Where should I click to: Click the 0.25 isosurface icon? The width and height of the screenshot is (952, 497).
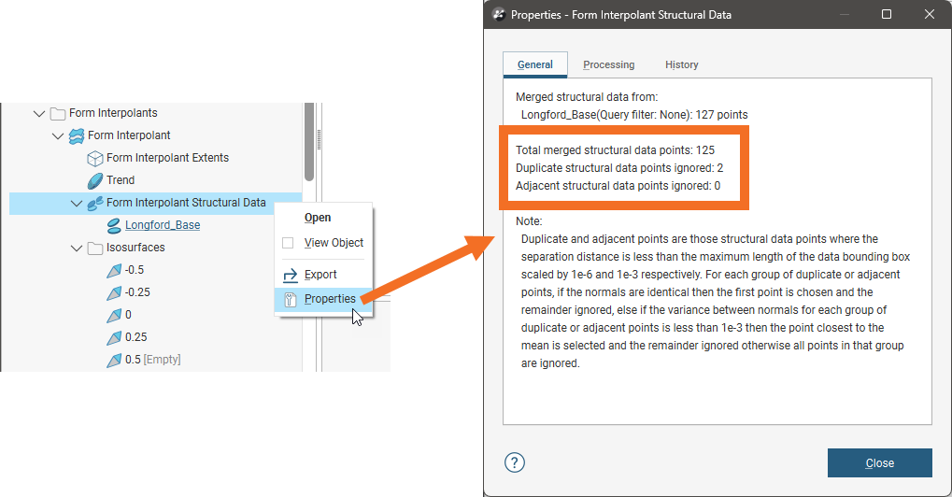pos(114,338)
